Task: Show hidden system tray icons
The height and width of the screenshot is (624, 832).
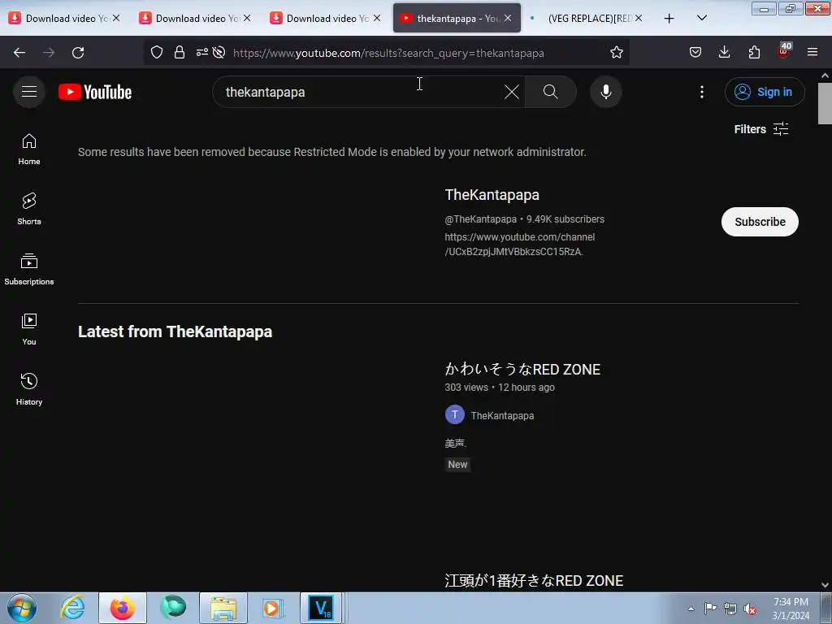Action: [x=691, y=609]
